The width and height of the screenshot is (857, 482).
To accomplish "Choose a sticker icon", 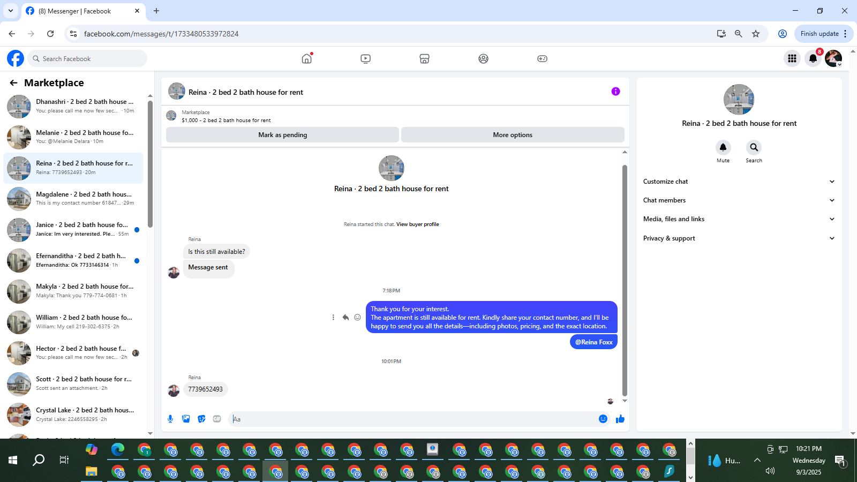I will pyautogui.click(x=201, y=419).
